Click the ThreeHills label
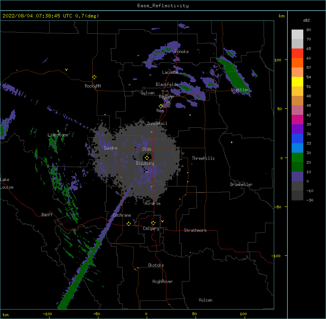326x319 pixels. [x=203, y=158]
